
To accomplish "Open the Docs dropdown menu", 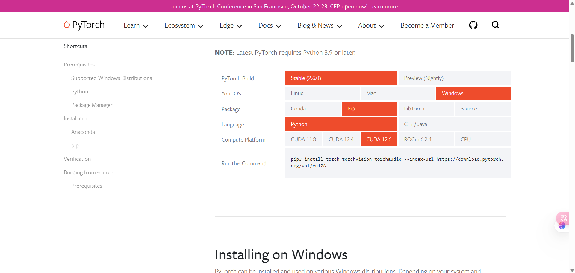I will point(270,25).
